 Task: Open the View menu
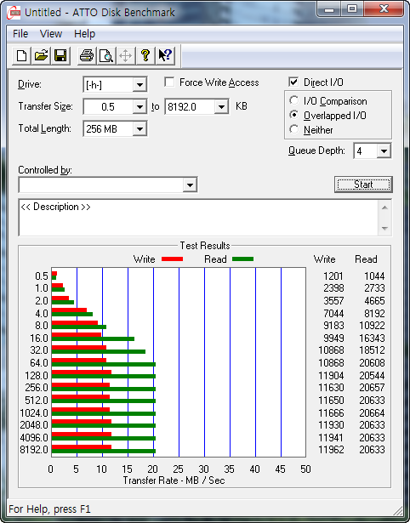click(x=51, y=34)
